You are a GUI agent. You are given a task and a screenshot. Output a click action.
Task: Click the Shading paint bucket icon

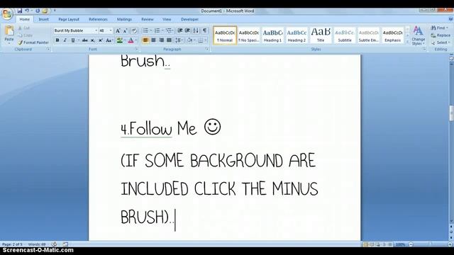[189, 40]
